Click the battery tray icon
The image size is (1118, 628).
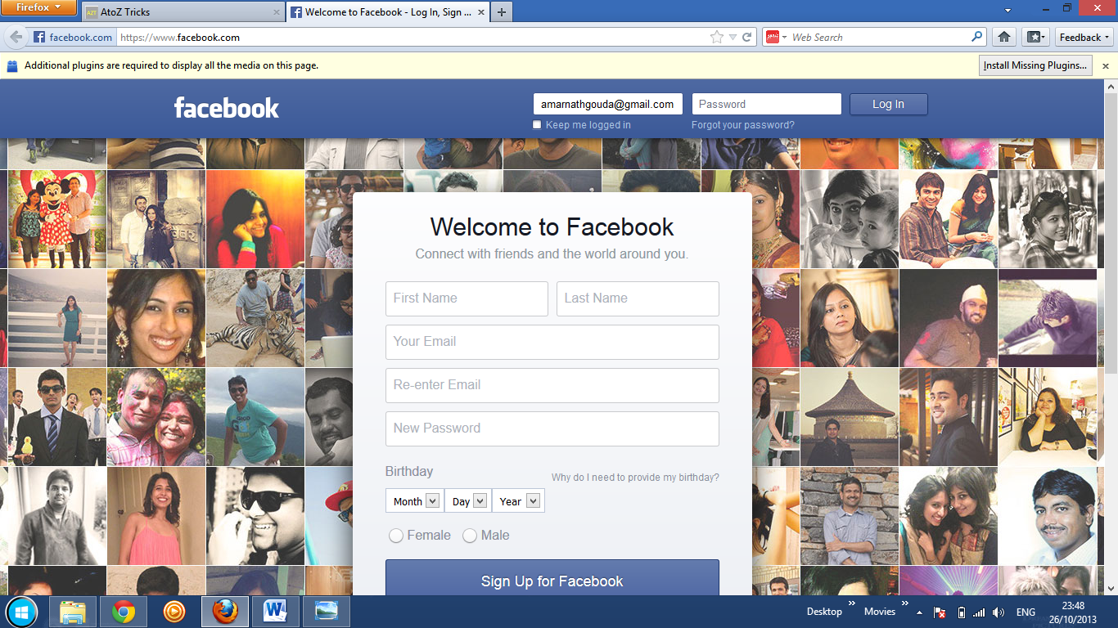tap(961, 612)
